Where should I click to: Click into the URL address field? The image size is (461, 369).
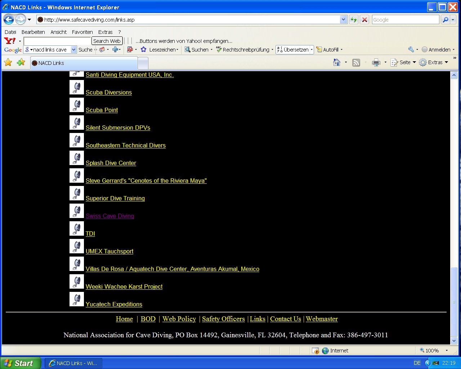pyautogui.click(x=188, y=20)
